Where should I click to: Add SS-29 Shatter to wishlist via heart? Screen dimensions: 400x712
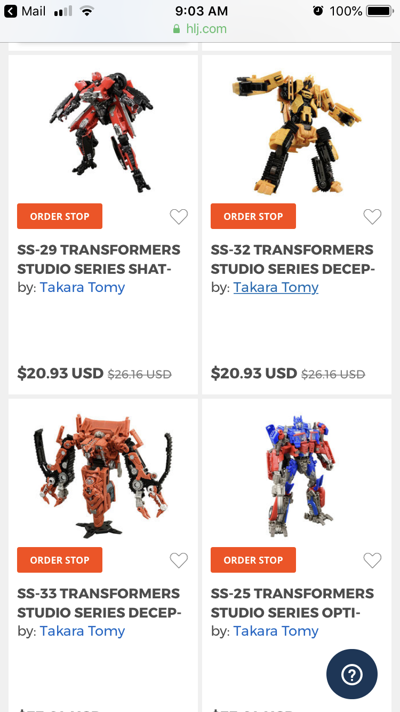179,216
